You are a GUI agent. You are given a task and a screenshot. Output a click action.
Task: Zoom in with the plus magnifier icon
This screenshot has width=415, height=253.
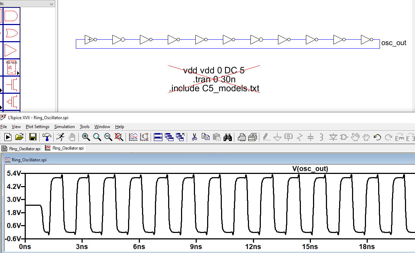tap(86, 137)
